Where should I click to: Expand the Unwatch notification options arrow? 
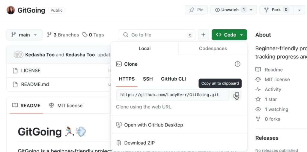pos(251,10)
